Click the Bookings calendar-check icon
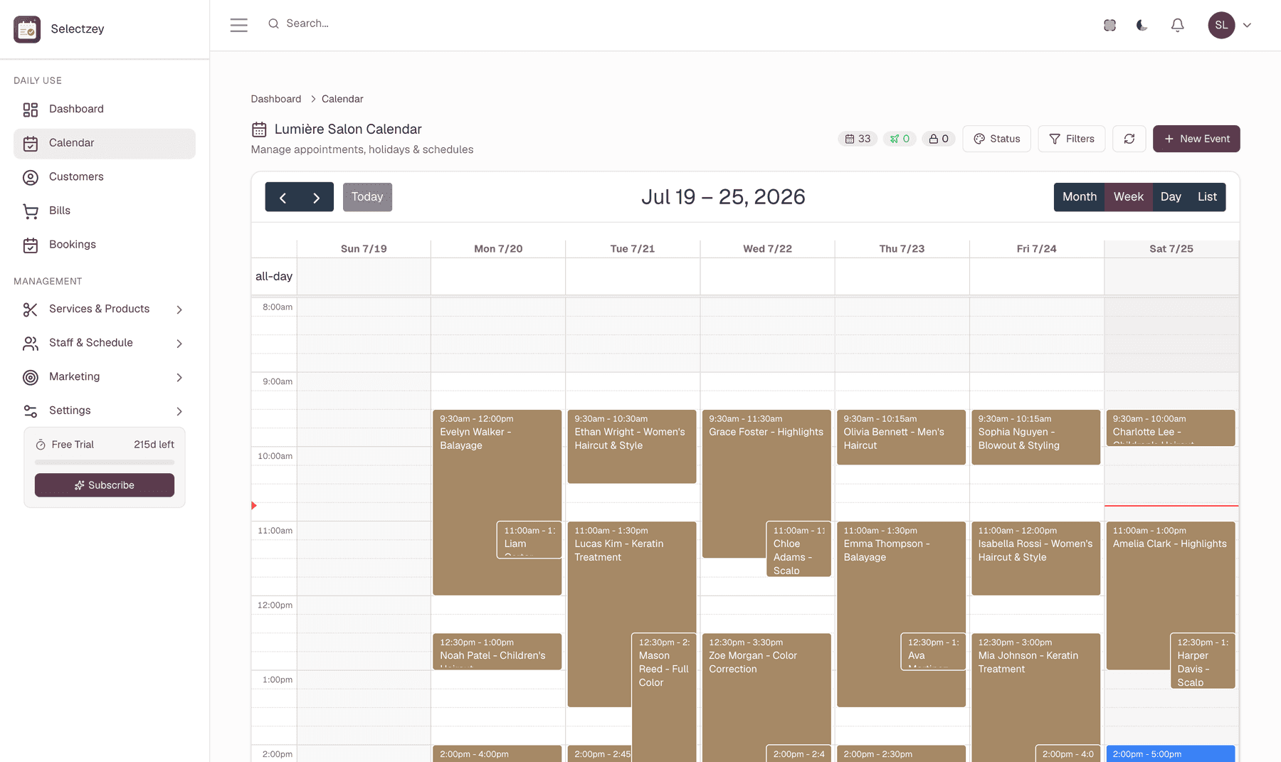The width and height of the screenshot is (1281, 762). coord(31,245)
